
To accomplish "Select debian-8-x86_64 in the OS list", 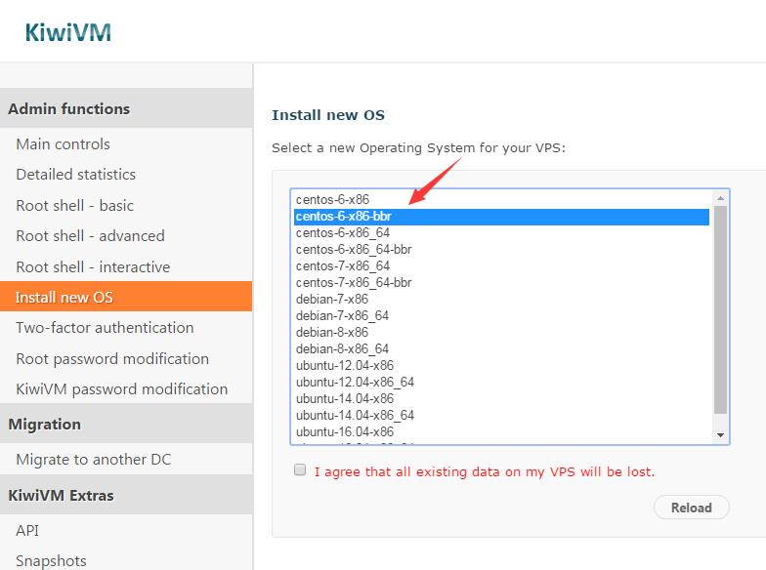I will tap(502, 349).
